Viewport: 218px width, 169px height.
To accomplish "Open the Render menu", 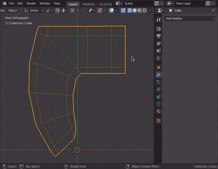I will coord(31,3).
